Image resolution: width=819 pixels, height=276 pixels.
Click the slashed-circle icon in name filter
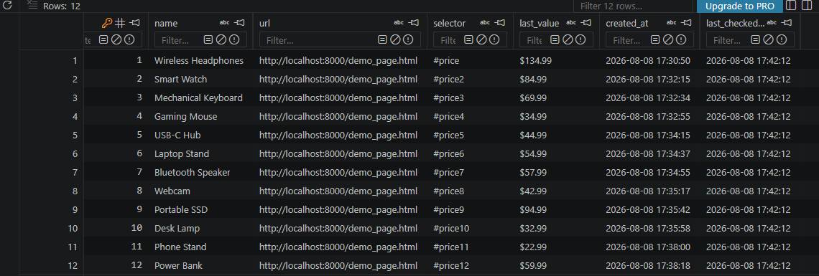click(x=221, y=39)
